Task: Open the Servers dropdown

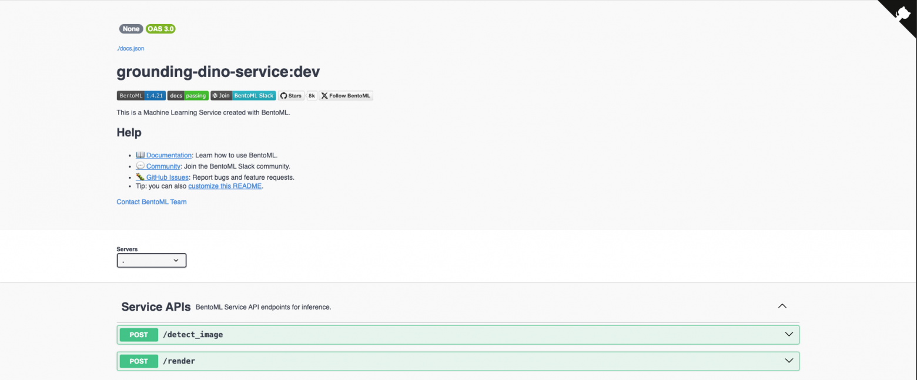Action: pos(151,260)
